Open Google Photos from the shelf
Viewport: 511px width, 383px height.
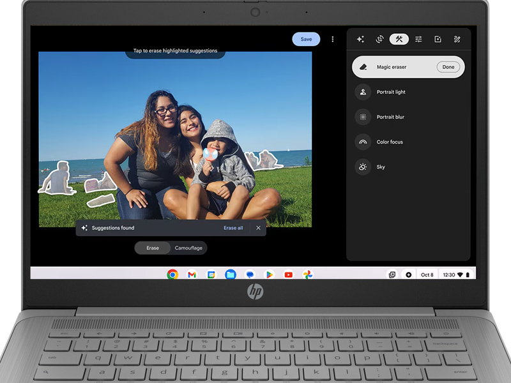(308, 274)
